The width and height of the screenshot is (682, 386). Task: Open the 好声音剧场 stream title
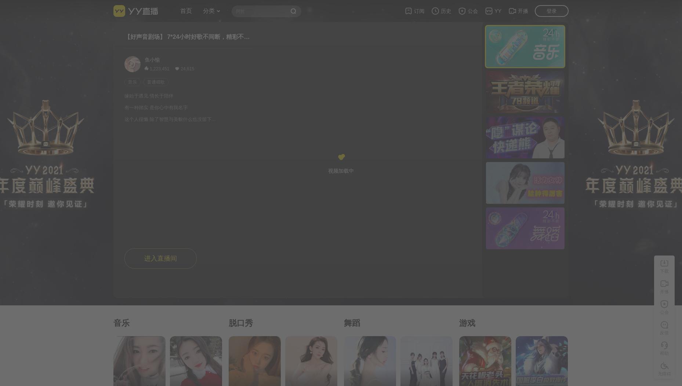coord(187,37)
